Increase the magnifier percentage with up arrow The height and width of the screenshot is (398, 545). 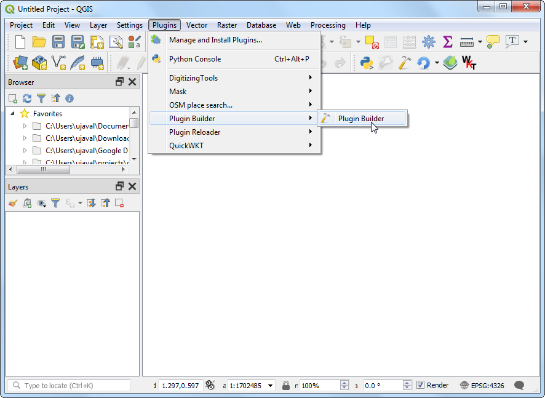point(344,383)
